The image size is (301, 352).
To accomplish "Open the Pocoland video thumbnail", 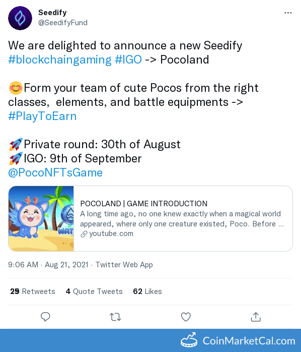I will click(x=41, y=219).
